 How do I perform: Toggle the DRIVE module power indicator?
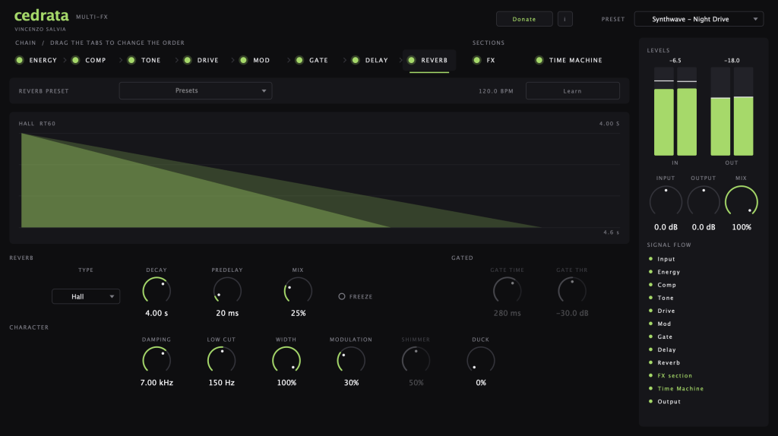pos(188,60)
